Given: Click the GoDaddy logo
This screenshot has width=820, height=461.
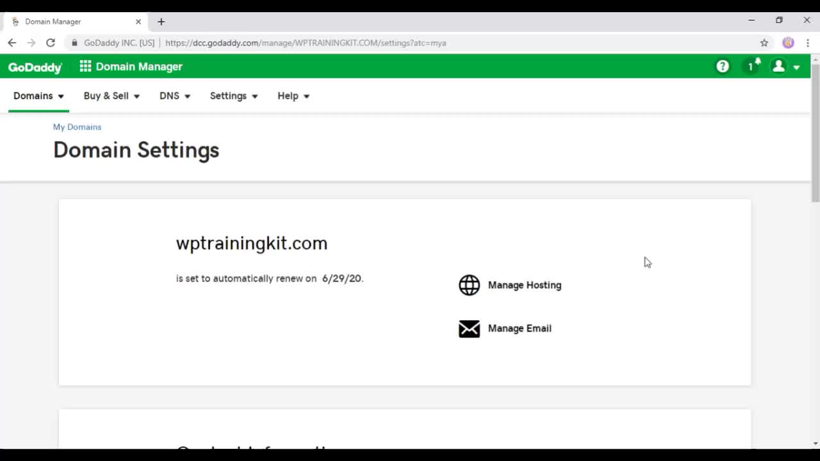Looking at the screenshot, I should (x=35, y=67).
